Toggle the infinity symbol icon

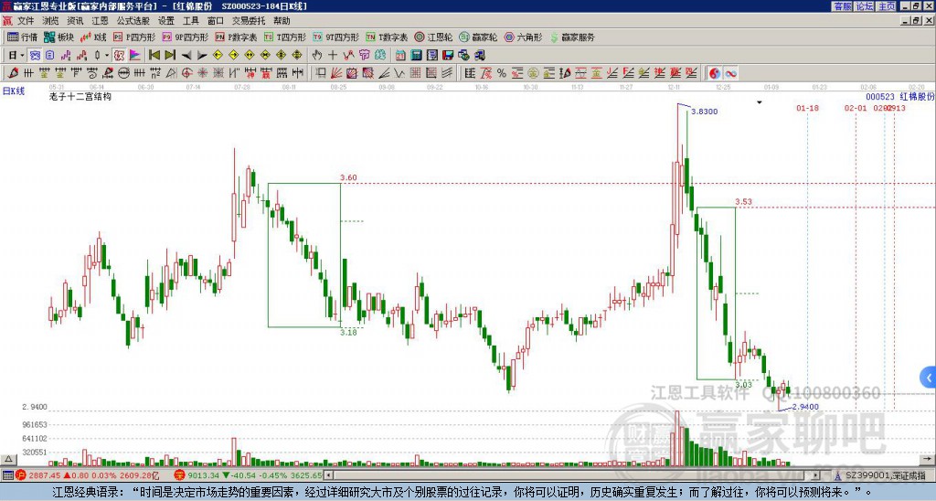click(x=730, y=73)
